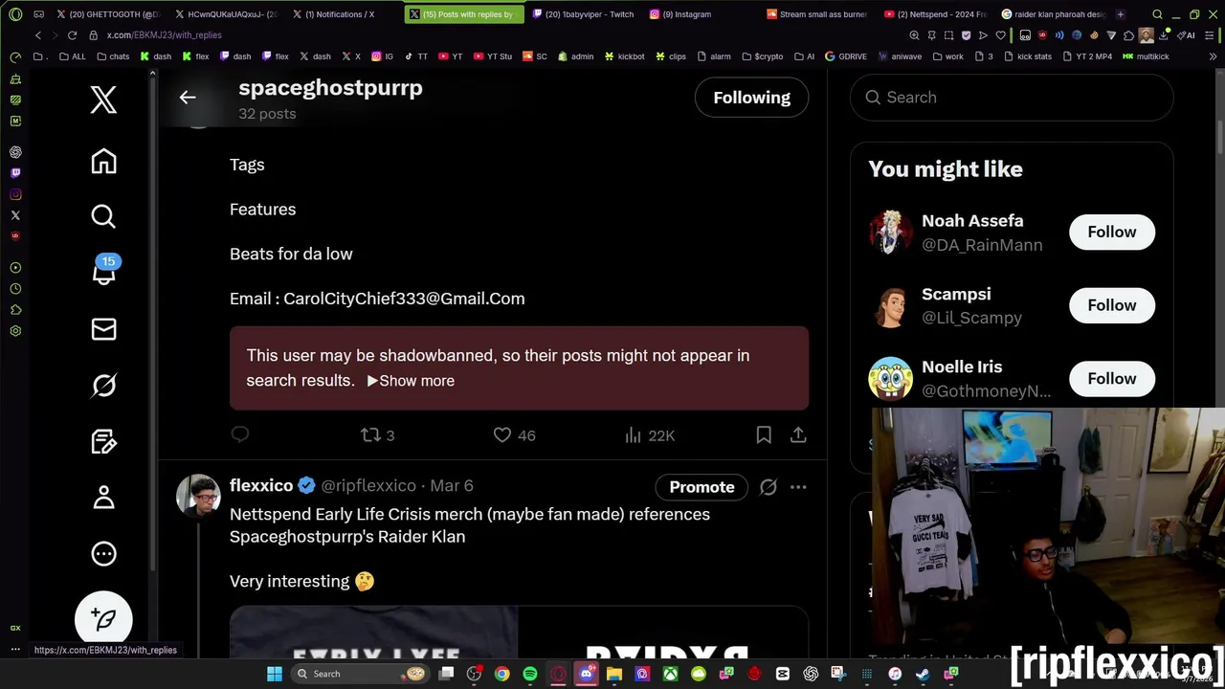Open the @ripflexxico handle link

click(x=368, y=486)
